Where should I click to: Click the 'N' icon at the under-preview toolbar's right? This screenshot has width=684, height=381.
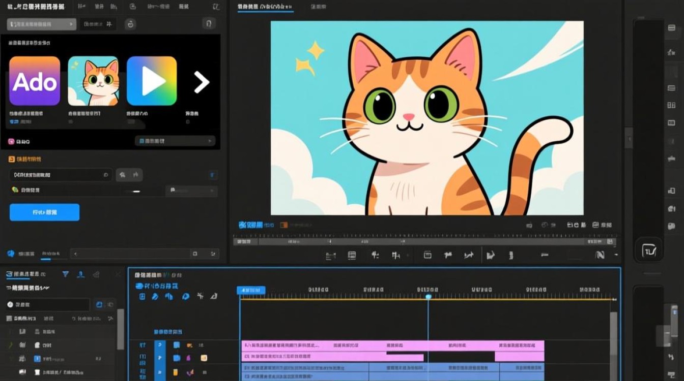pyautogui.click(x=600, y=255)
